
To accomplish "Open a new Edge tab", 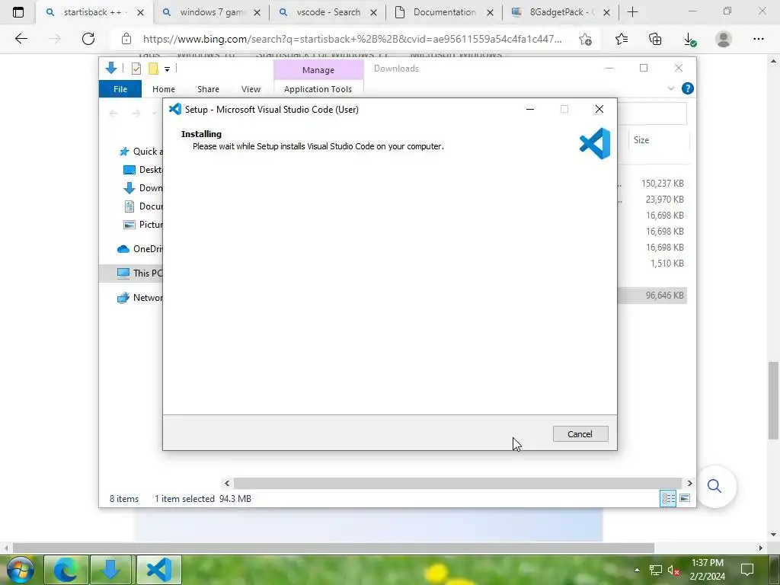I will [x=632, y=12].
